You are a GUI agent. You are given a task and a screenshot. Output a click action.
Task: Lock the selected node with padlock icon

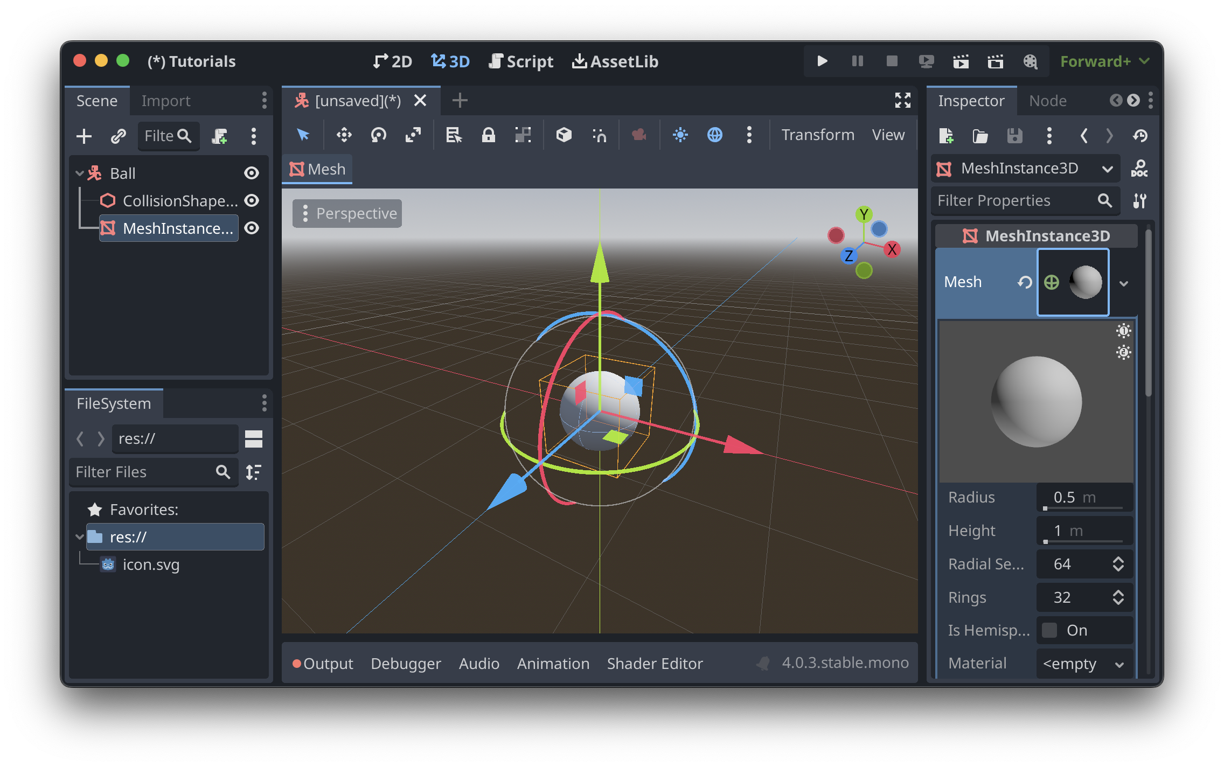click(488, 135)
